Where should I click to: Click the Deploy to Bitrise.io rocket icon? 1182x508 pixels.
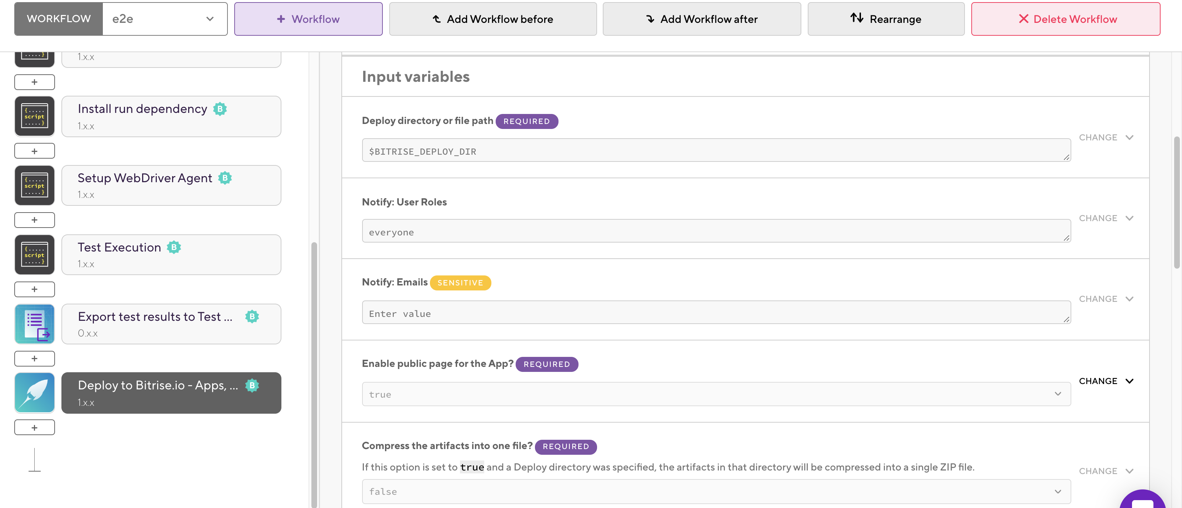pyautogui.click(x=34, y=393)
